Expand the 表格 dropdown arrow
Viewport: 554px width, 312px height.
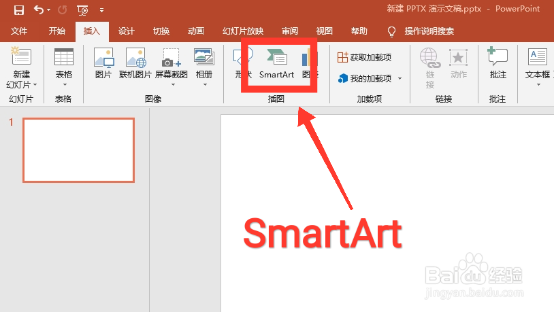[x=65, y=85]
